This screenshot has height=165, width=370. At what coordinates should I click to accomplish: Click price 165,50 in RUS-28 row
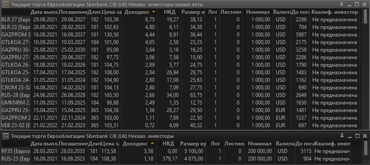[x=111, y=95]
